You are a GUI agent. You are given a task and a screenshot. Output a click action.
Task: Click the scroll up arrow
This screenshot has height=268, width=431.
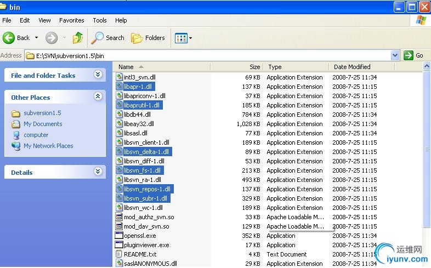pyautogui.click(x=427, y=66)
